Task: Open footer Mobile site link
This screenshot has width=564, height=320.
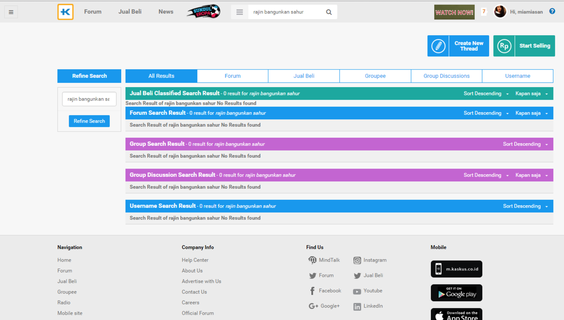Action: point(70,313)
